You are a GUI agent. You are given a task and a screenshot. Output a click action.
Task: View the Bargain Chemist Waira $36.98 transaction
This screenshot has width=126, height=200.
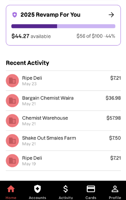(x=63, y=101)
